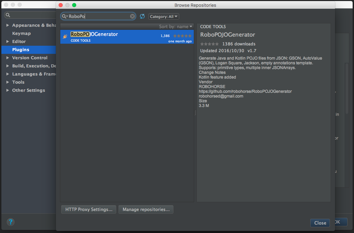This screenshot has height=233, width=354.
Task: Open the Sort by: name dropdown
Action: pos(175,27)
